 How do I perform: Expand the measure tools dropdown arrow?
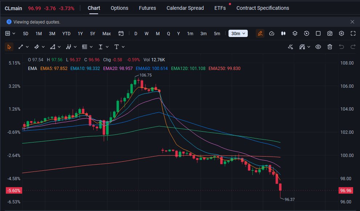click(107, 47)
